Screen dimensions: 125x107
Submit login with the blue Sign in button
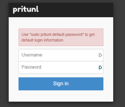click(61, 84)
